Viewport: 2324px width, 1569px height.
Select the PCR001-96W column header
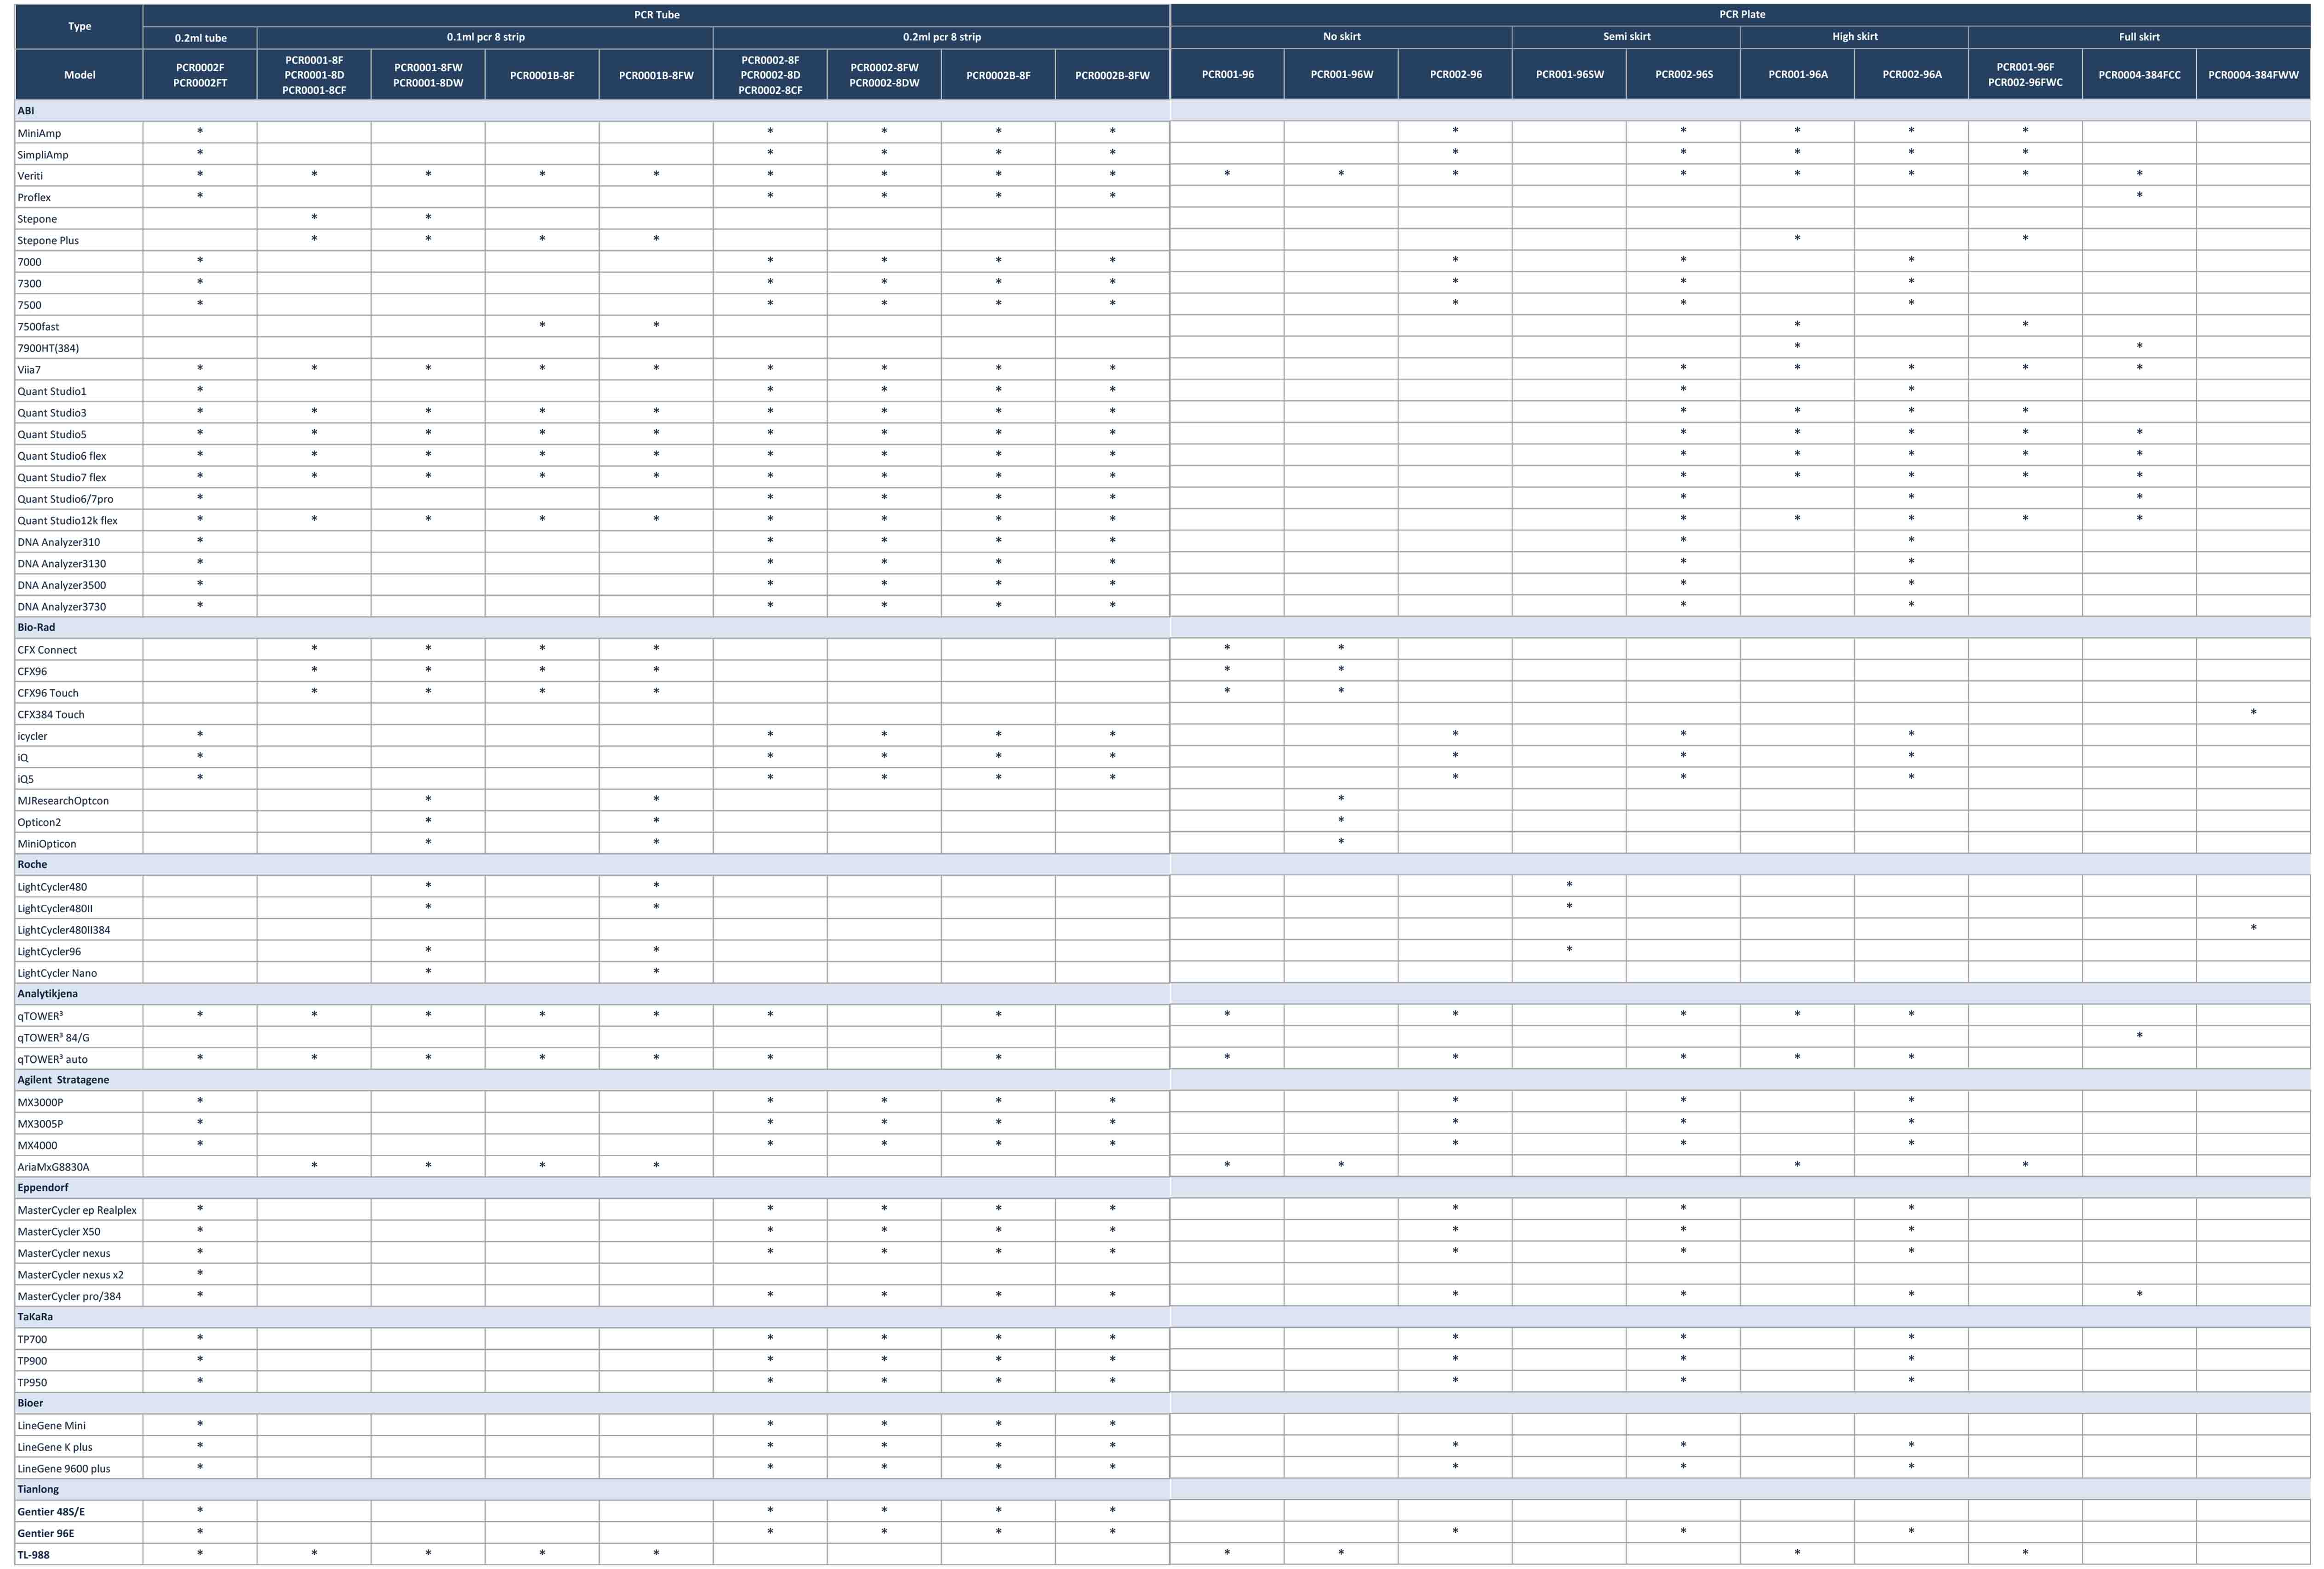1341,75
